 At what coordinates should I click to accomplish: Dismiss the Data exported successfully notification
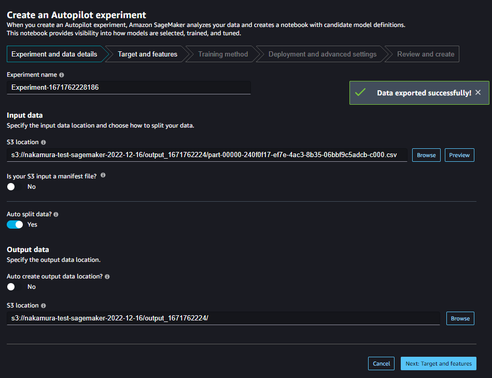[x=477, y=92]
